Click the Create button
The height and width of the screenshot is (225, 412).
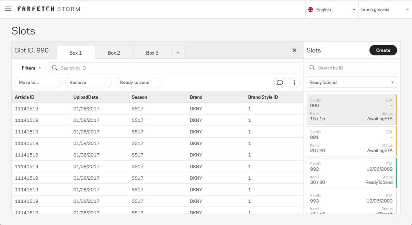pyautogui.click(x=383, y=50)
